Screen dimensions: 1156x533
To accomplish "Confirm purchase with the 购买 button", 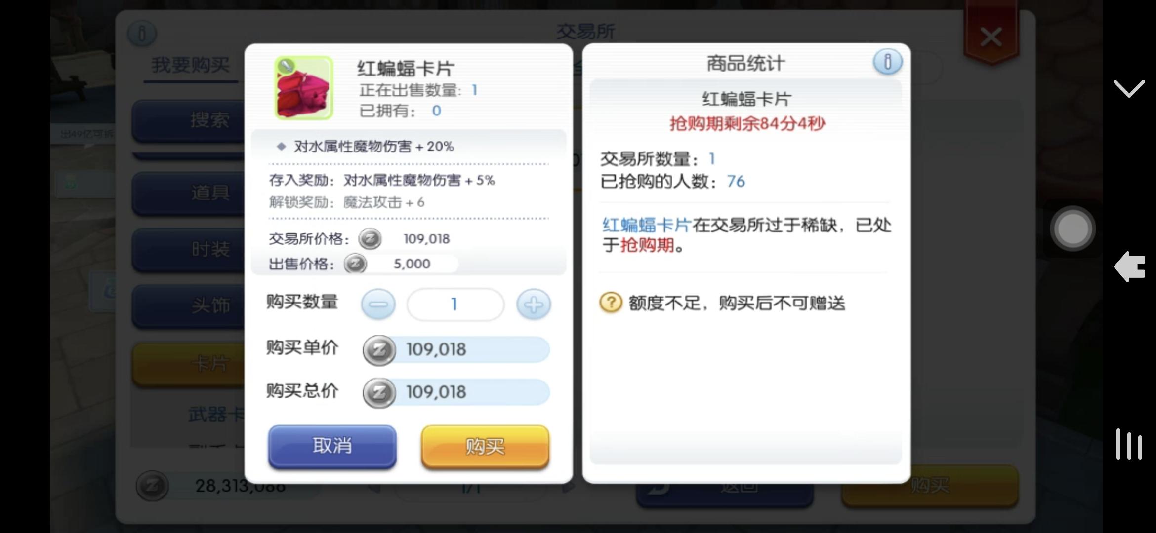I will [x=485, y=446].
